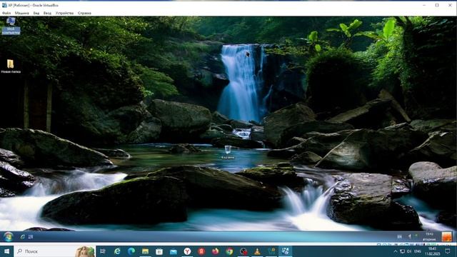The width and height of the screenshot is (457, 257).
Task: Click the VirtualBox window title icon
Action: [5, 5]
